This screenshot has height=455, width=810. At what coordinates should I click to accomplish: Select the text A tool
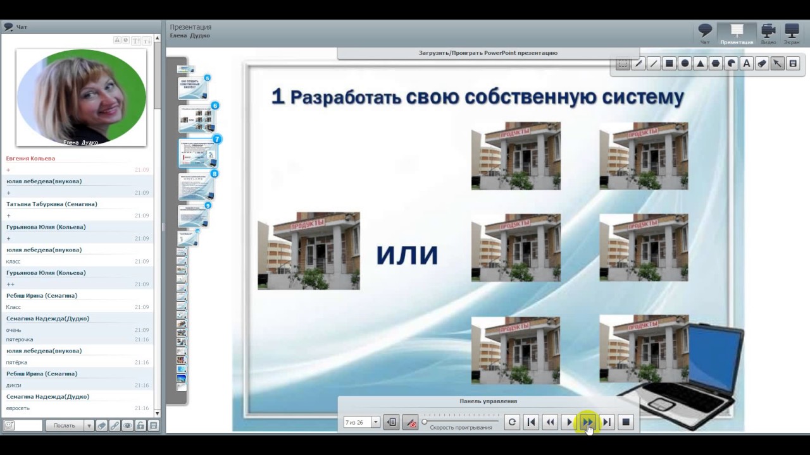747,64
